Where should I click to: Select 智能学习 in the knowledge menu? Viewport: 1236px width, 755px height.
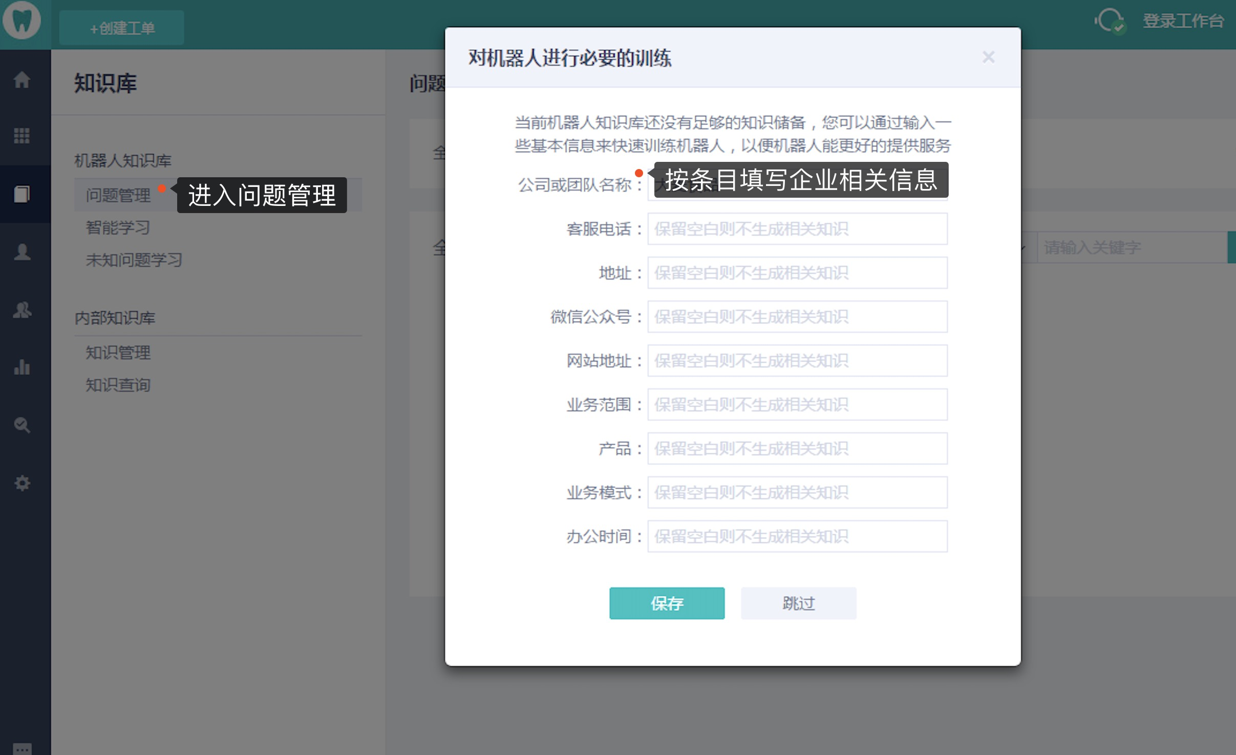point(118,227)
